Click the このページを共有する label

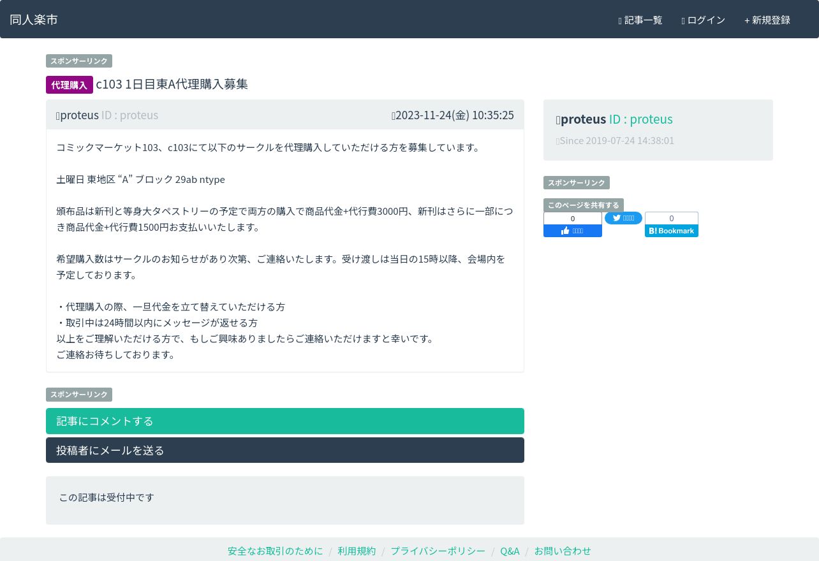coord(584,205)
